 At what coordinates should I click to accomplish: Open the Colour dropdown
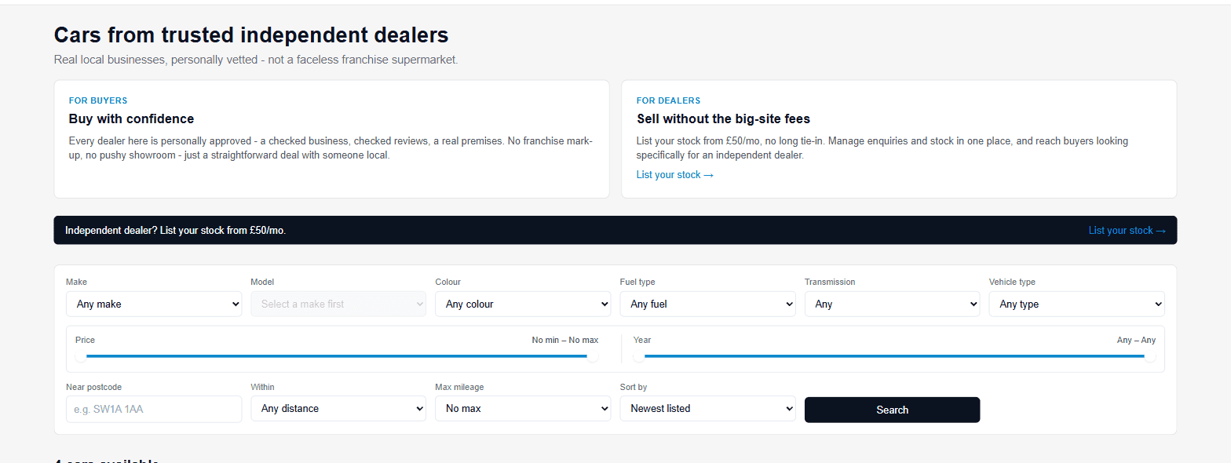pos(523,304)
